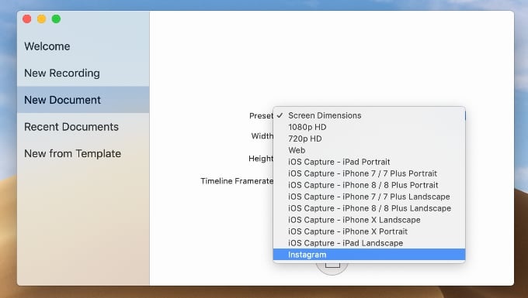Pick iOS Capture - iPhone X Landscape
Viewport: 528px width, 298px height.
369,220
